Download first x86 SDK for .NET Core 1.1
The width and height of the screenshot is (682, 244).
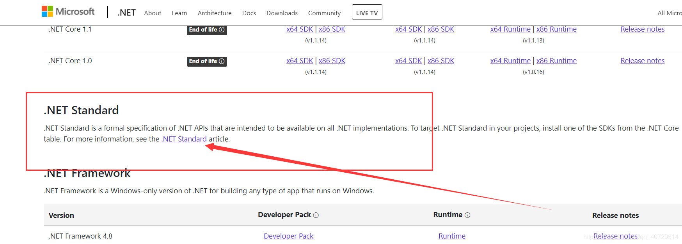point(332,29)
